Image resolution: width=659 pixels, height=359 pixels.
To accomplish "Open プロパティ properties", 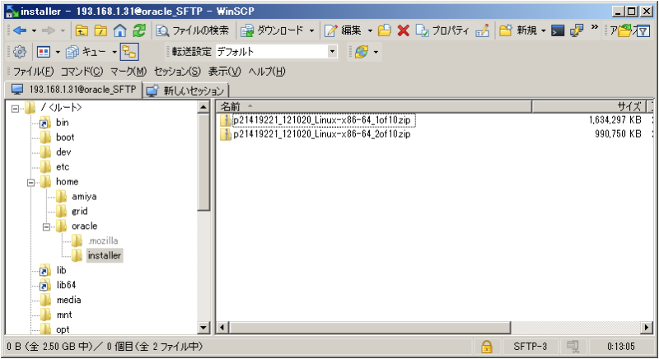I will coord(442,30).
